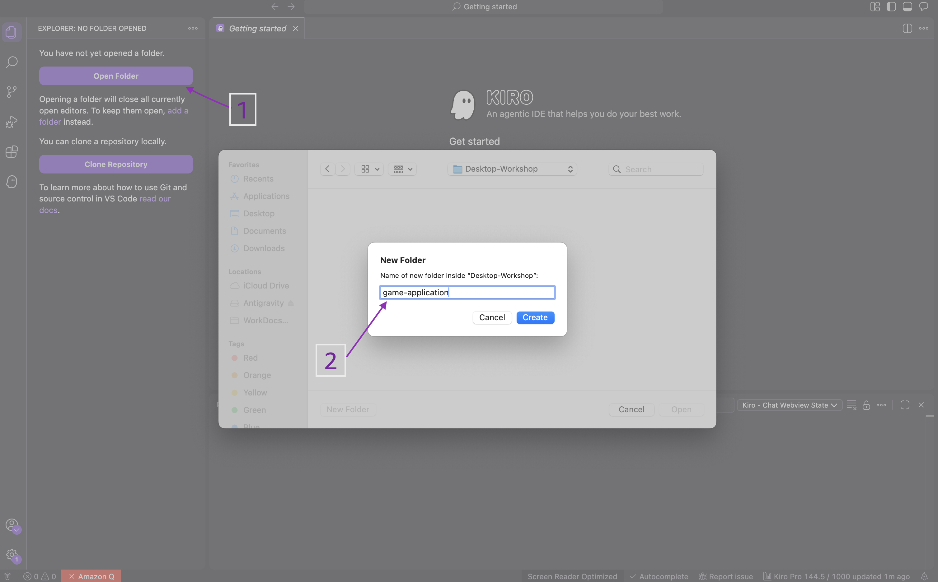This screenshot has width=938, height=582.
Task: Open the Kiro ghost chat icon
Action: click(x=12, y=182)
